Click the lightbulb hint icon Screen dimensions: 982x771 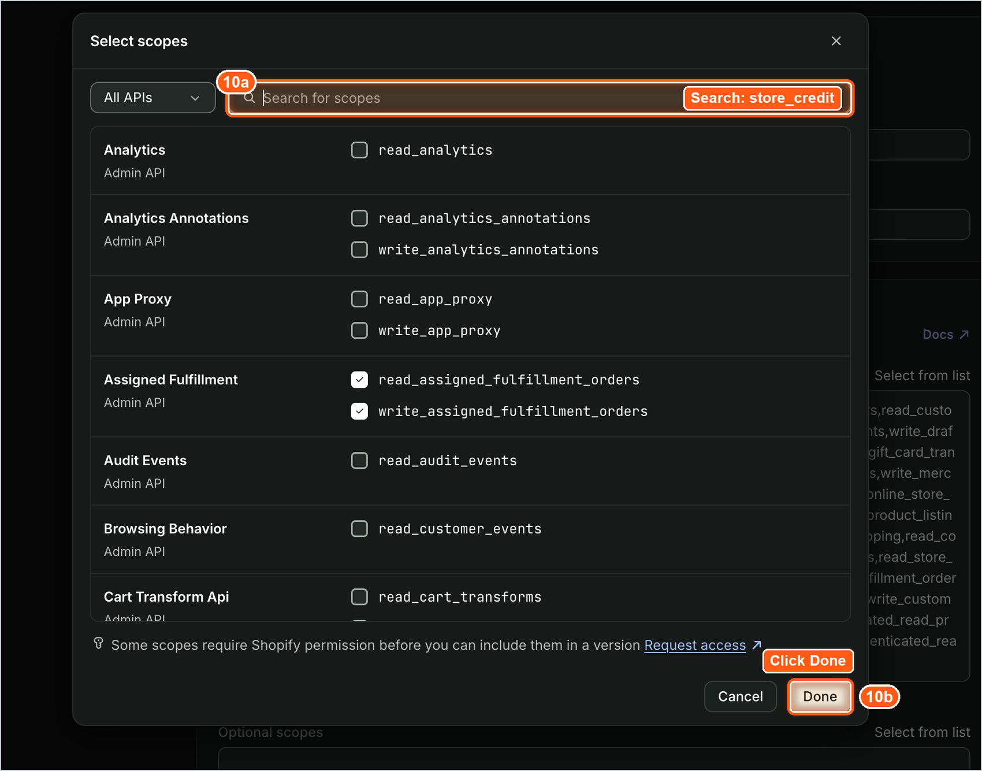98,643
